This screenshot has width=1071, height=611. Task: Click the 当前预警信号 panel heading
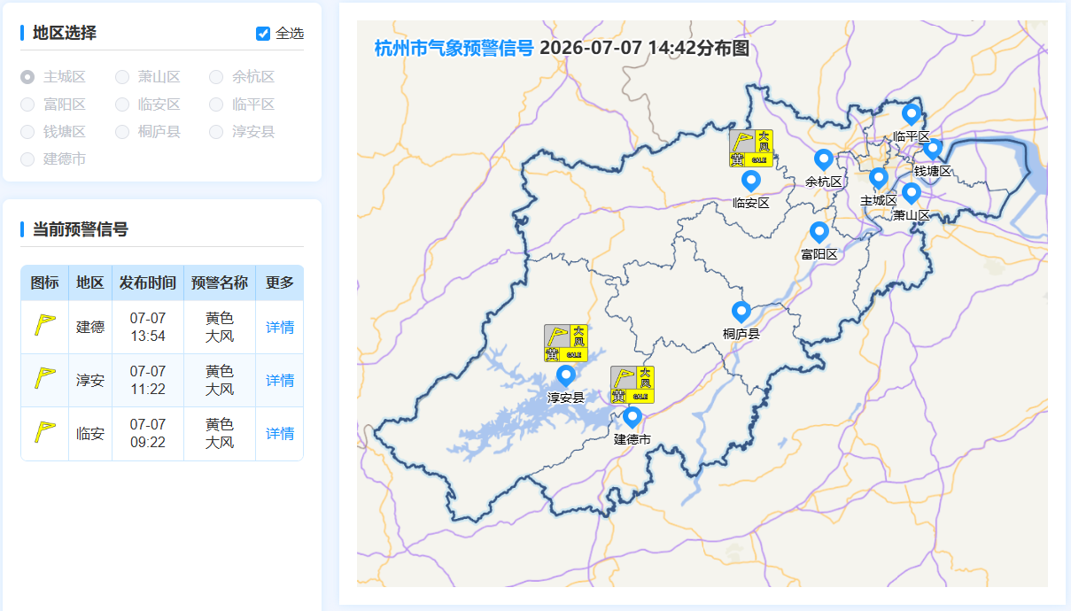point(81,229)
